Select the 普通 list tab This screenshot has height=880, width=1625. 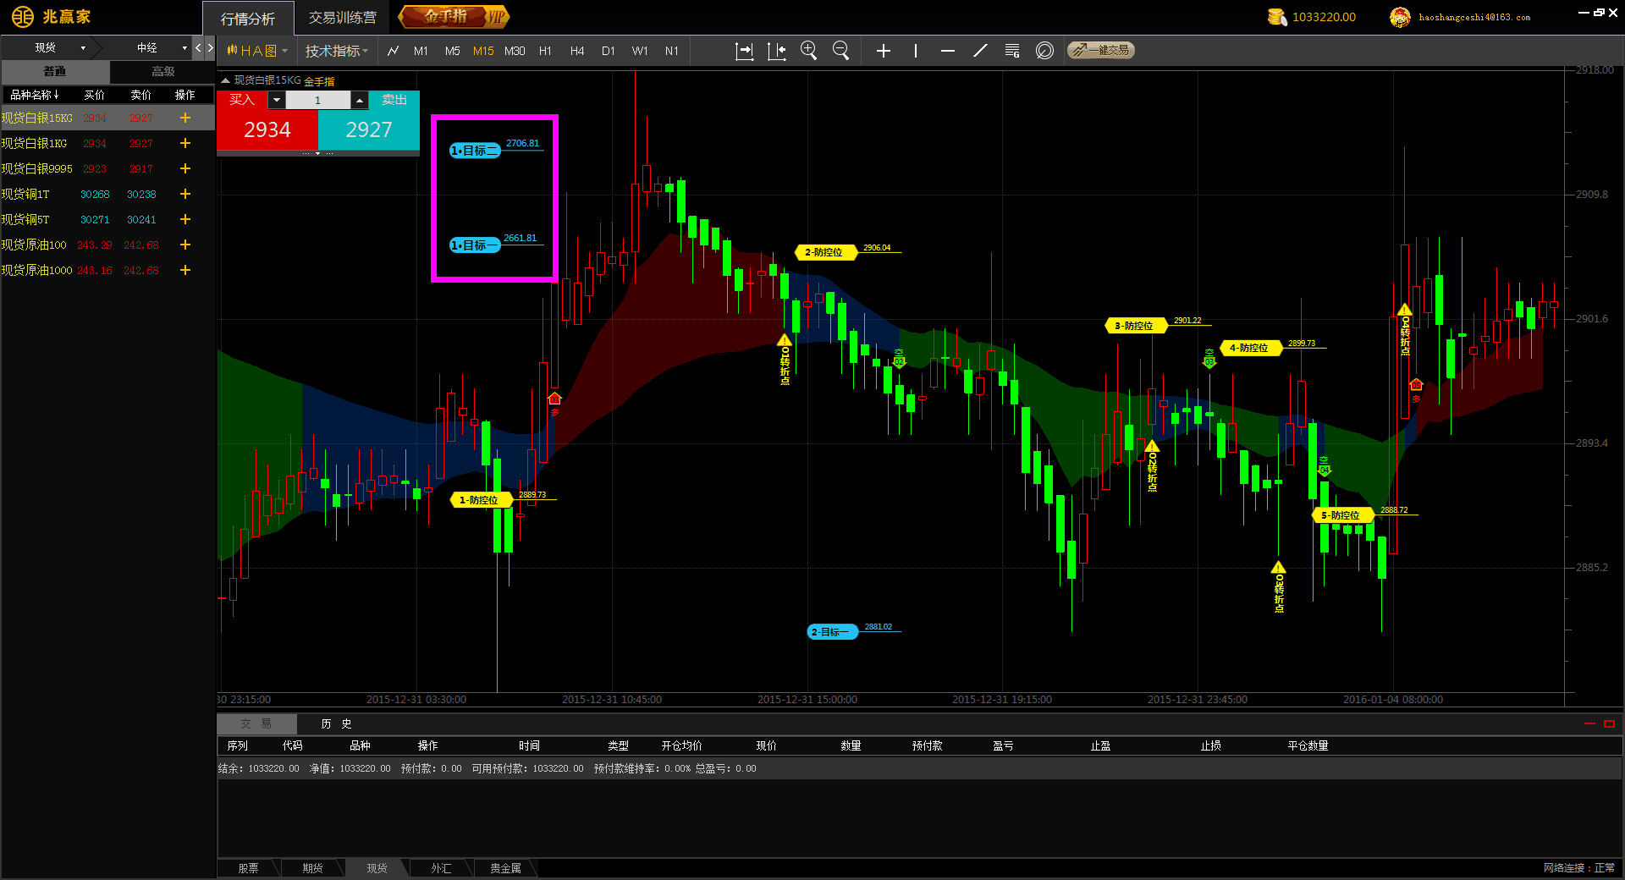[55, 71]
